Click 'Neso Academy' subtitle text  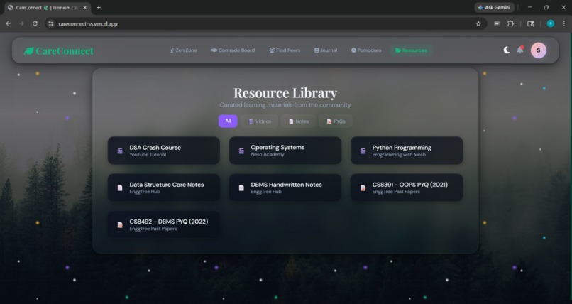click(x=268, y=155)
